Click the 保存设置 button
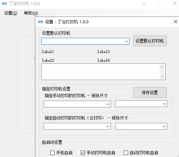 (150, 93)
